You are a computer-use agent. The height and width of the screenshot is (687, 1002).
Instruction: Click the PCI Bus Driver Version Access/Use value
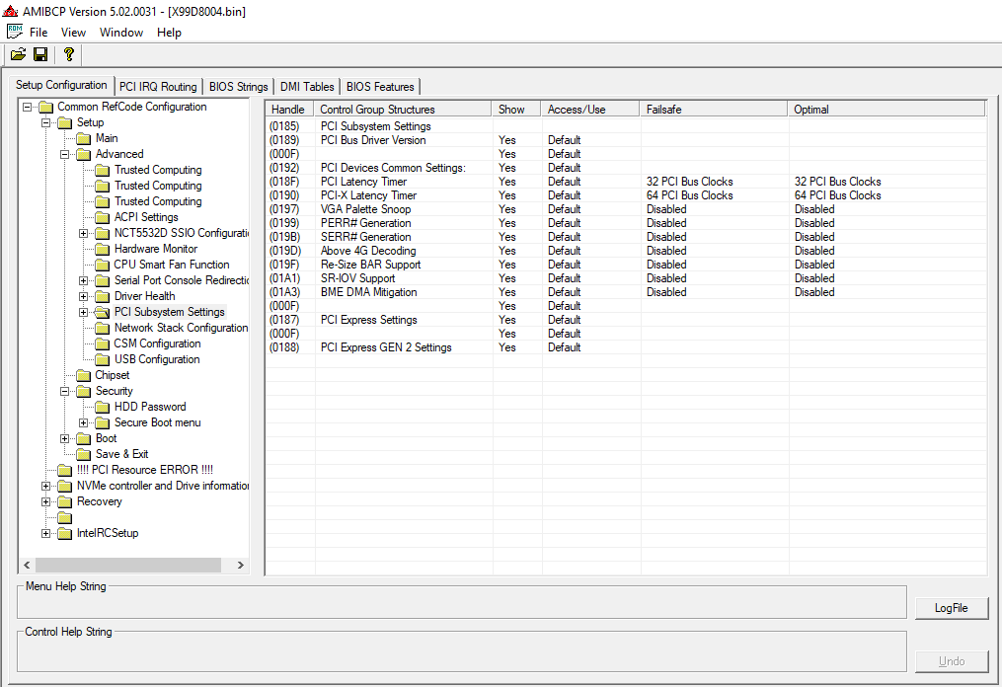coord(565,140)
